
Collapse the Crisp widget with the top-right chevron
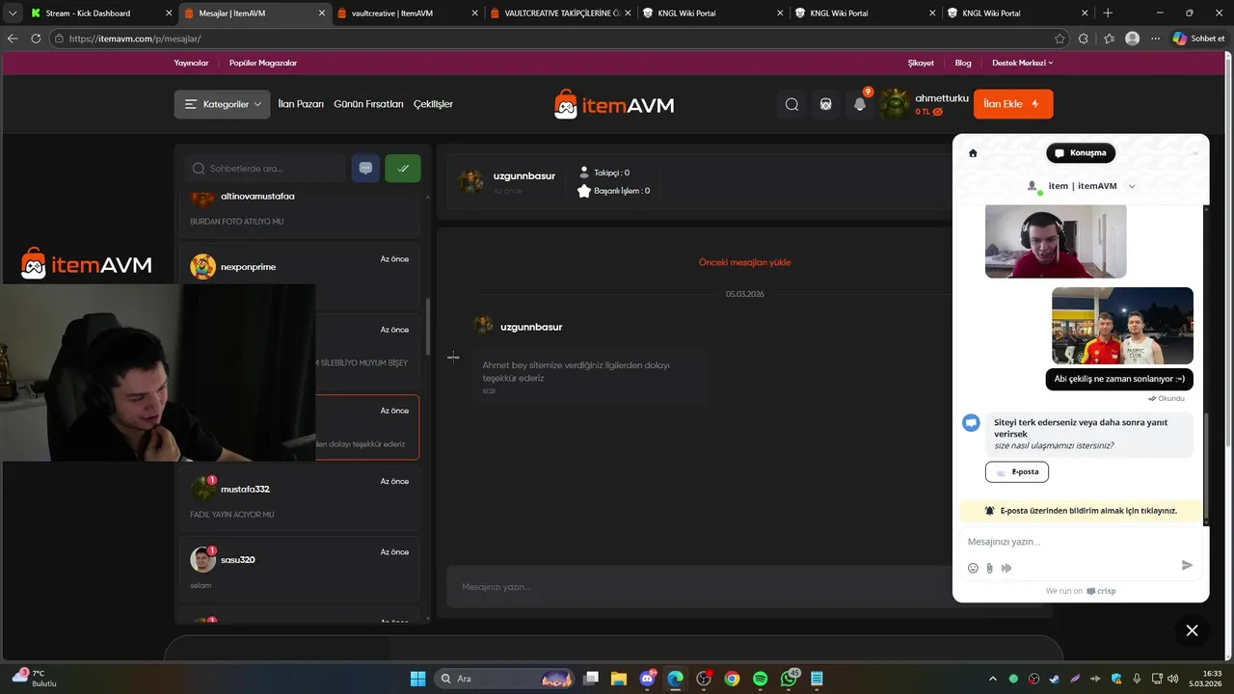tap(1195, 153)
